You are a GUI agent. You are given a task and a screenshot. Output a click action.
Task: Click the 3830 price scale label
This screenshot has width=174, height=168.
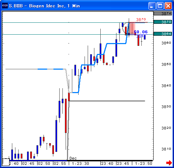click(166, 106)
